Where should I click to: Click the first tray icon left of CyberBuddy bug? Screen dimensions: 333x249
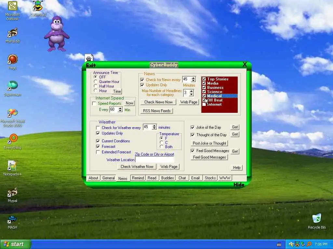pyautogui.click(x=291, y=244)
